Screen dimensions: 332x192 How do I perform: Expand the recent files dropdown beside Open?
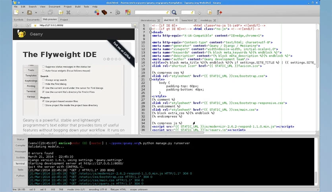36,13
